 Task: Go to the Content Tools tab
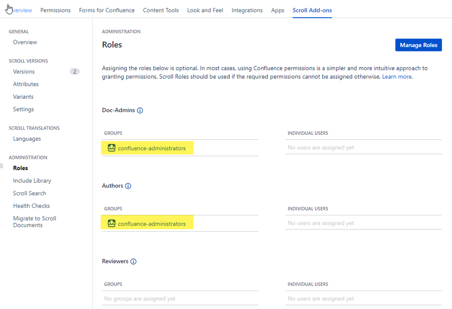(161, 10)
